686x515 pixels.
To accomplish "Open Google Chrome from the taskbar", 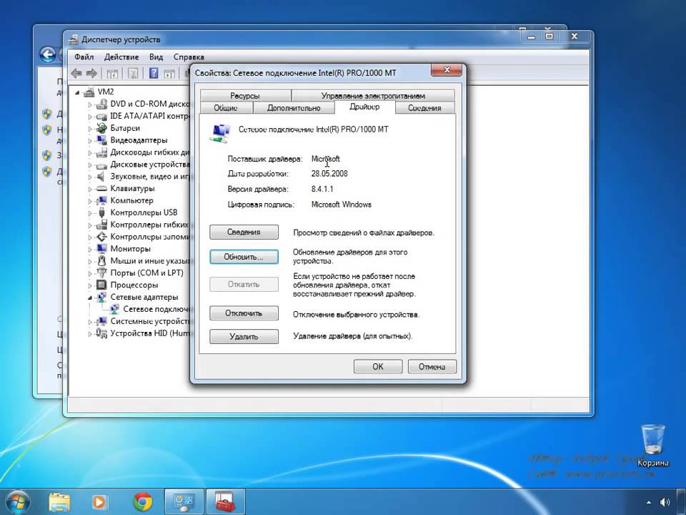I will [x=143, y=502].
